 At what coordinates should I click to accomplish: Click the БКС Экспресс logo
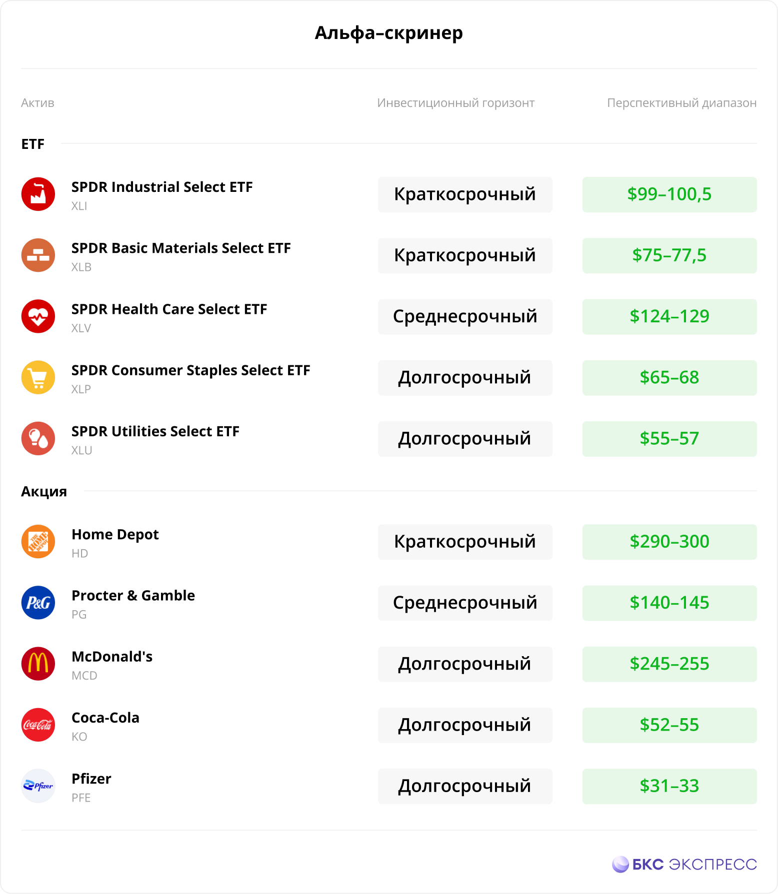(x=684, y=864)
